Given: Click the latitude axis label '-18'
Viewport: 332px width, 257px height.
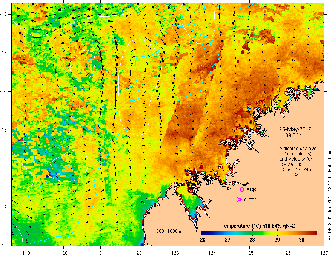Looking at the screenshot, I should [x=4, y=246].
